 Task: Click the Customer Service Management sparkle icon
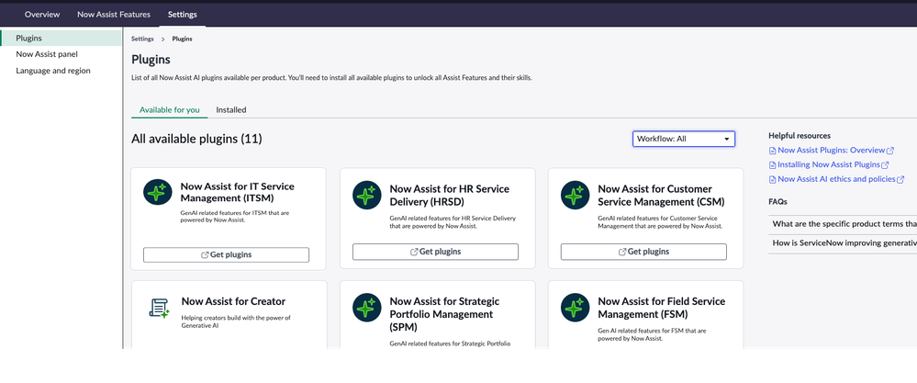click(x=575, y=195)
